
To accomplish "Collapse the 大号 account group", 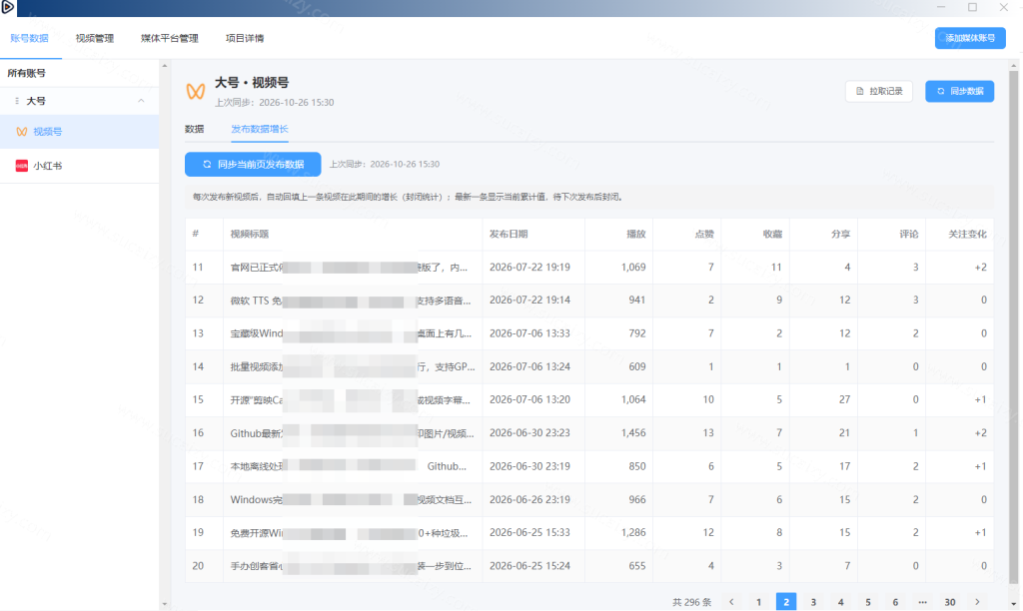I will 141,101.
